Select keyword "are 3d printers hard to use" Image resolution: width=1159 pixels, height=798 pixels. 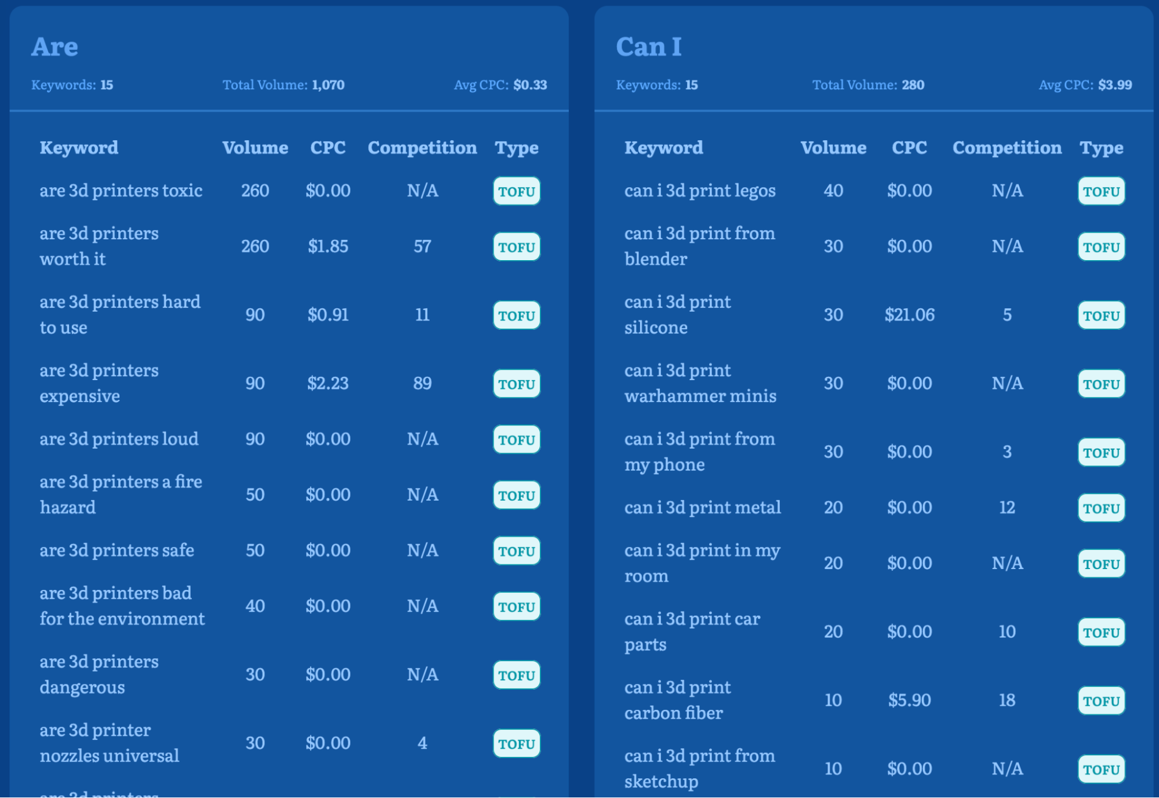[x=120, y=314]
